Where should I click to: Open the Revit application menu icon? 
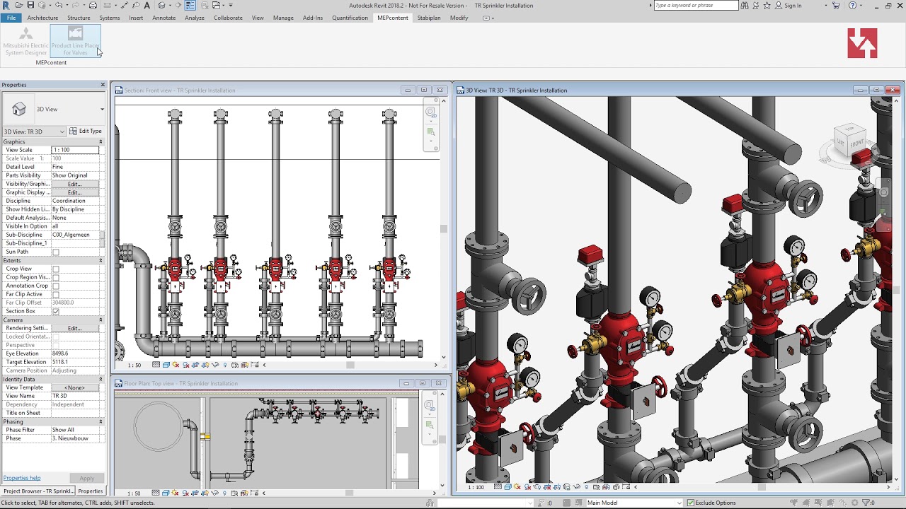click(6, 5)
